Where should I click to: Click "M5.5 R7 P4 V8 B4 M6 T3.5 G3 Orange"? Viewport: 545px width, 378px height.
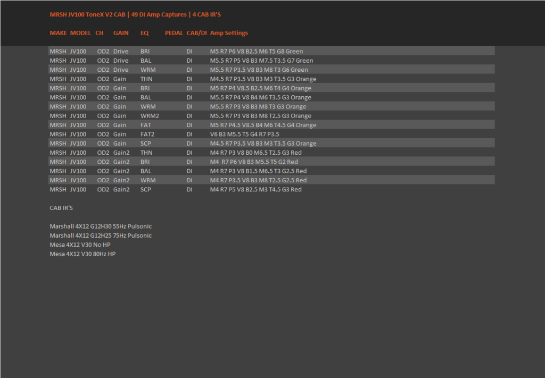click(x=261, y=97)
